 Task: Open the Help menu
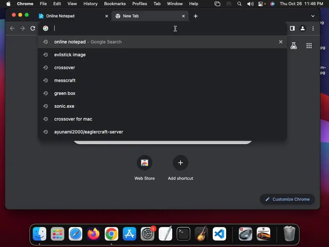tap(193, 4)
